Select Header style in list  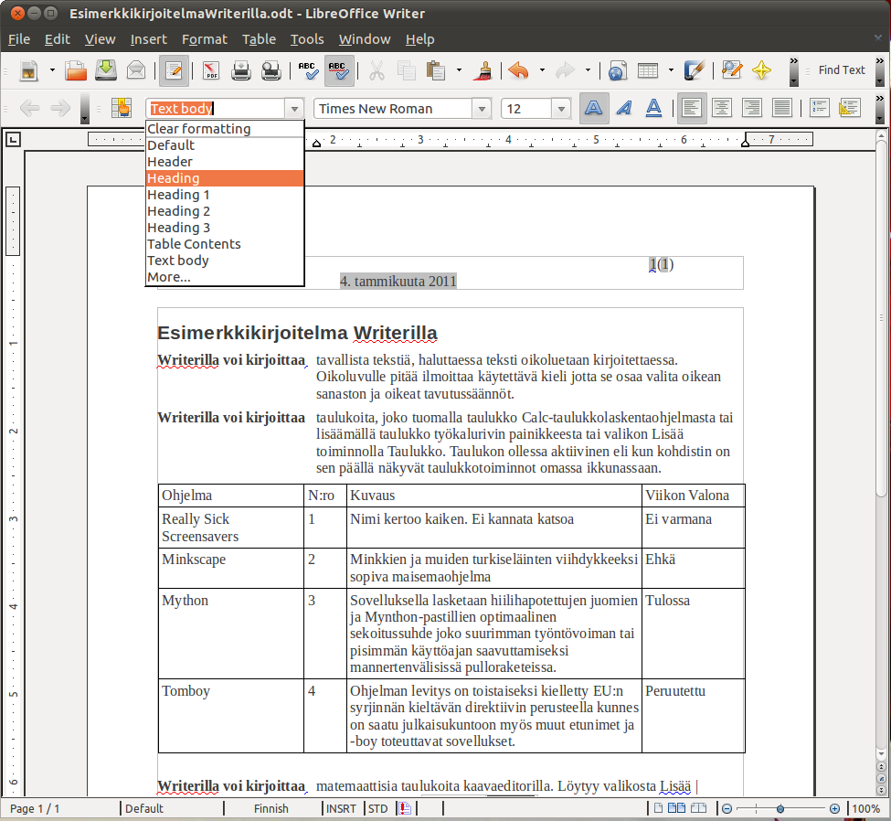[x=225, y=162]
